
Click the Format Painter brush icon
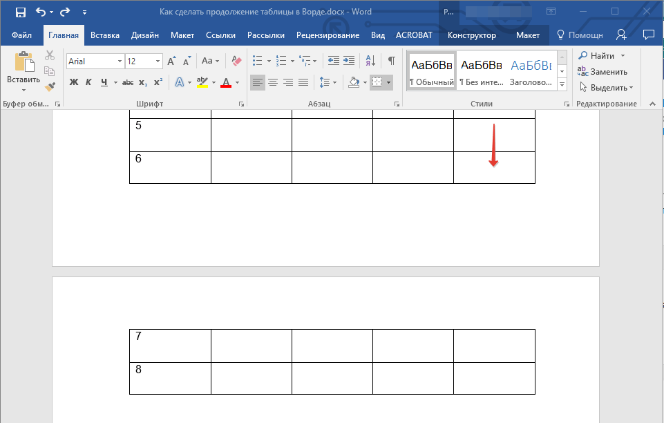[50, 86]
